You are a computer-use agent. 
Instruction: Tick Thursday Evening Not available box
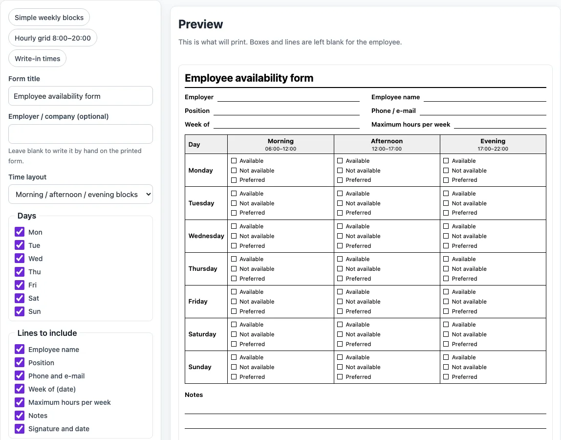446,269
